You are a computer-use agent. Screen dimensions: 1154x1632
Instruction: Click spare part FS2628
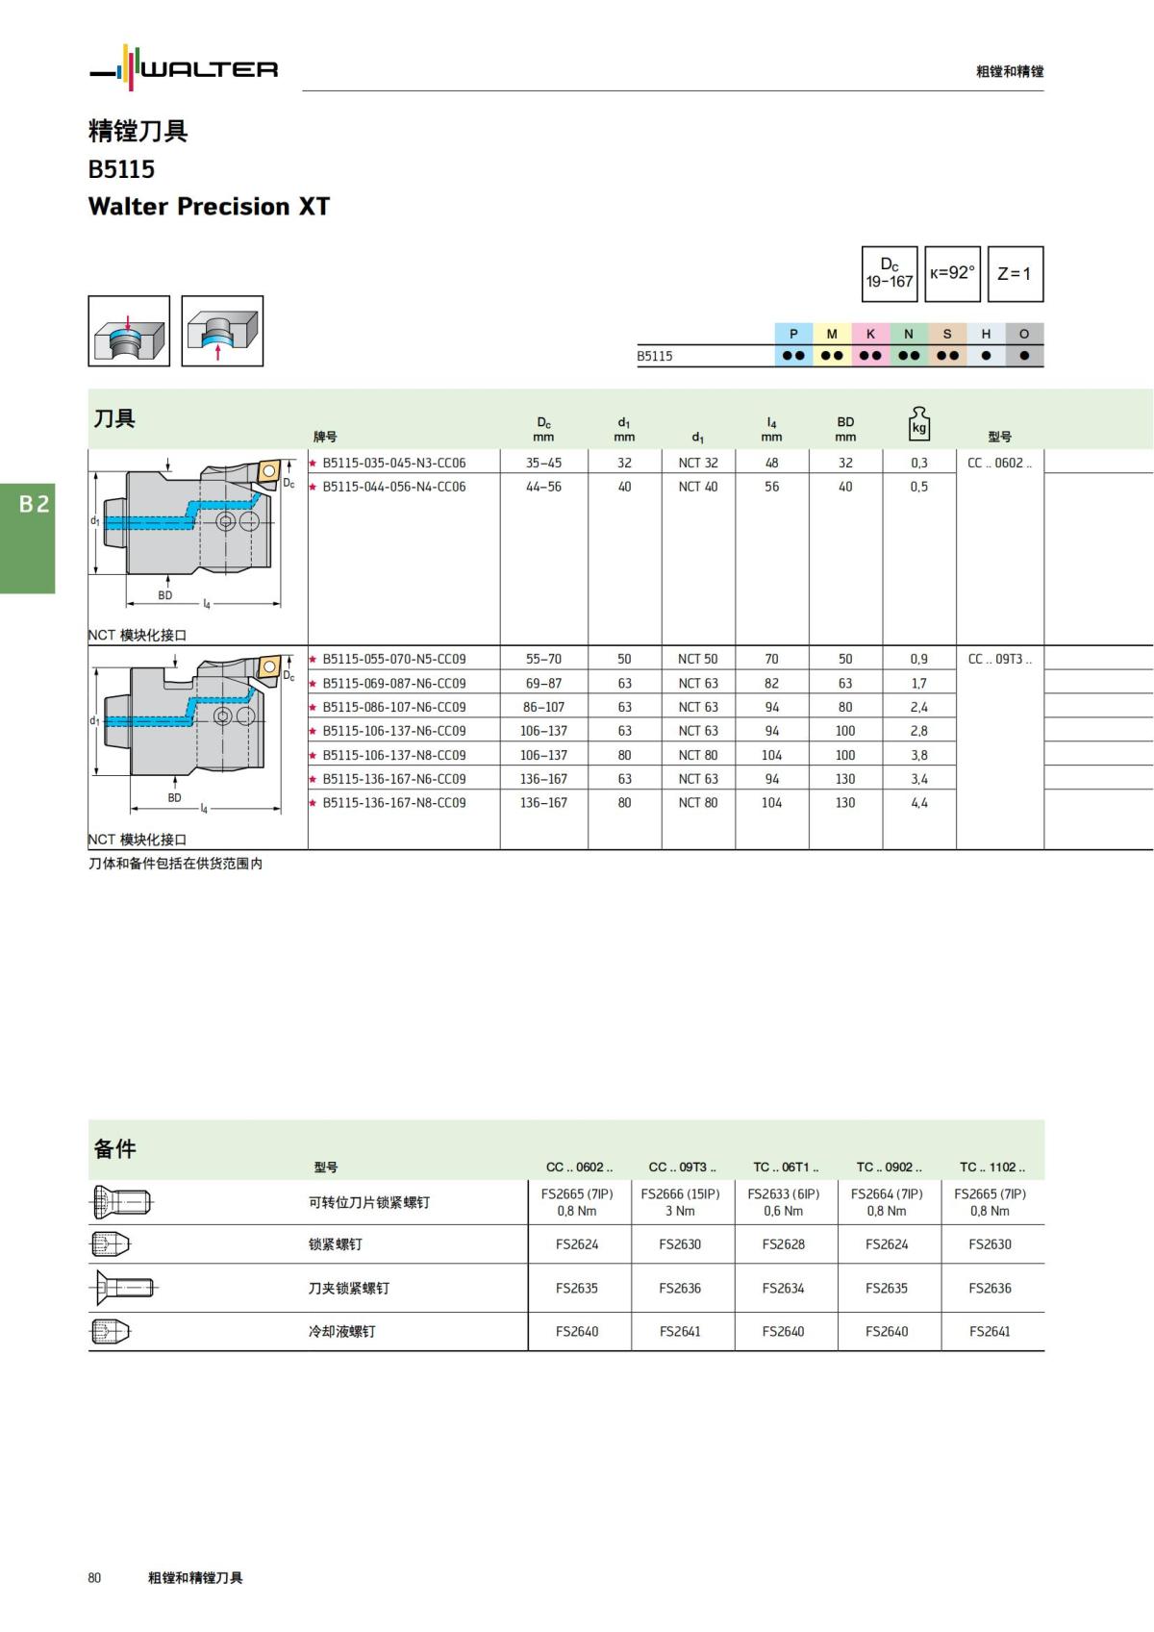click(784, 1244)
